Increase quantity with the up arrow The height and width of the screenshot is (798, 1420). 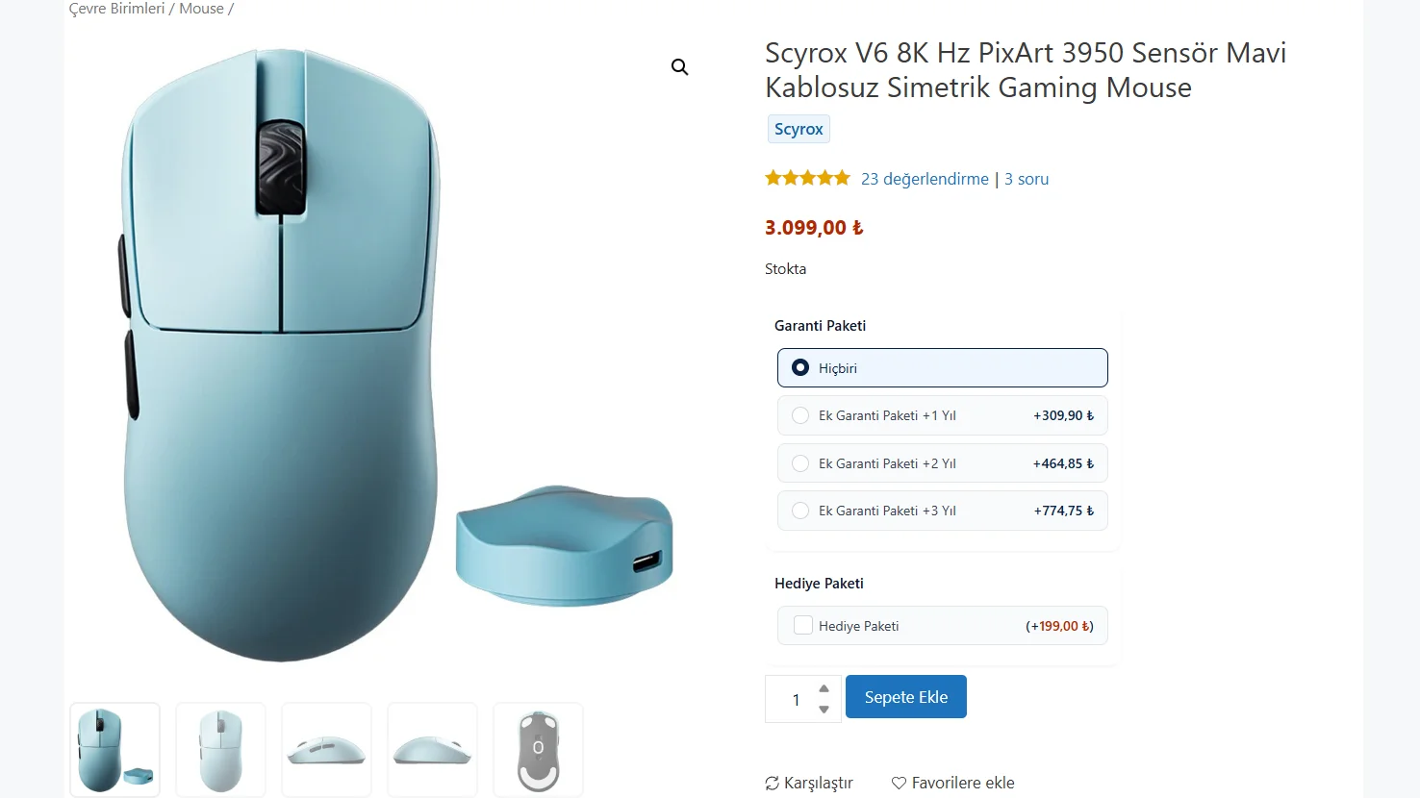(x=824, y=688)
